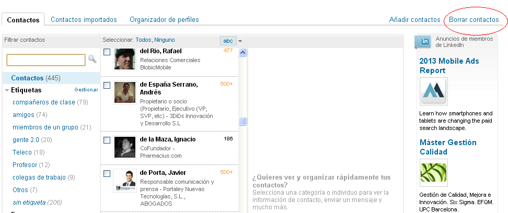Select all contacts with Todos
The height and width of the screenshot is (213, 508).
pyautogui.click(x=143, y=40)
